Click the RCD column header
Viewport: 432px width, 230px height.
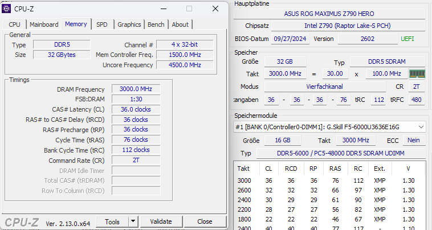point(291,169)
